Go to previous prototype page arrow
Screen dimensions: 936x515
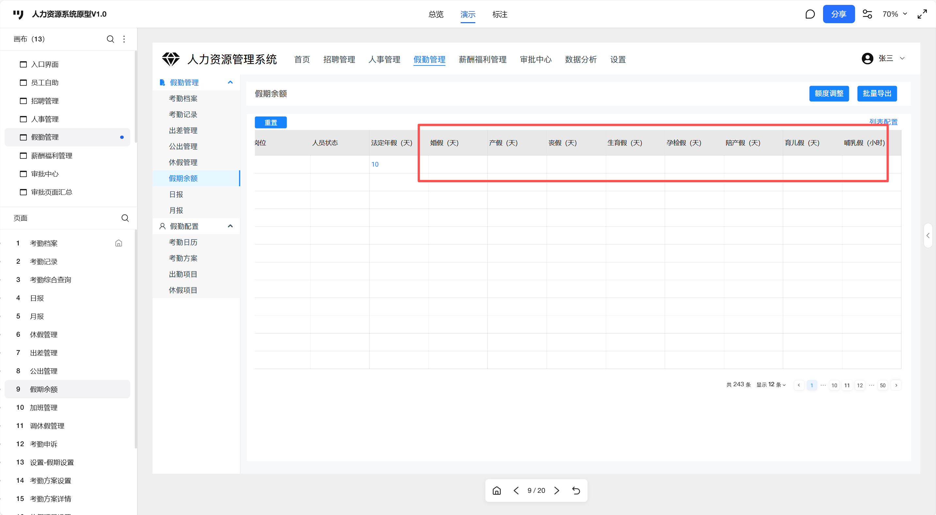[x=516, y=491]
